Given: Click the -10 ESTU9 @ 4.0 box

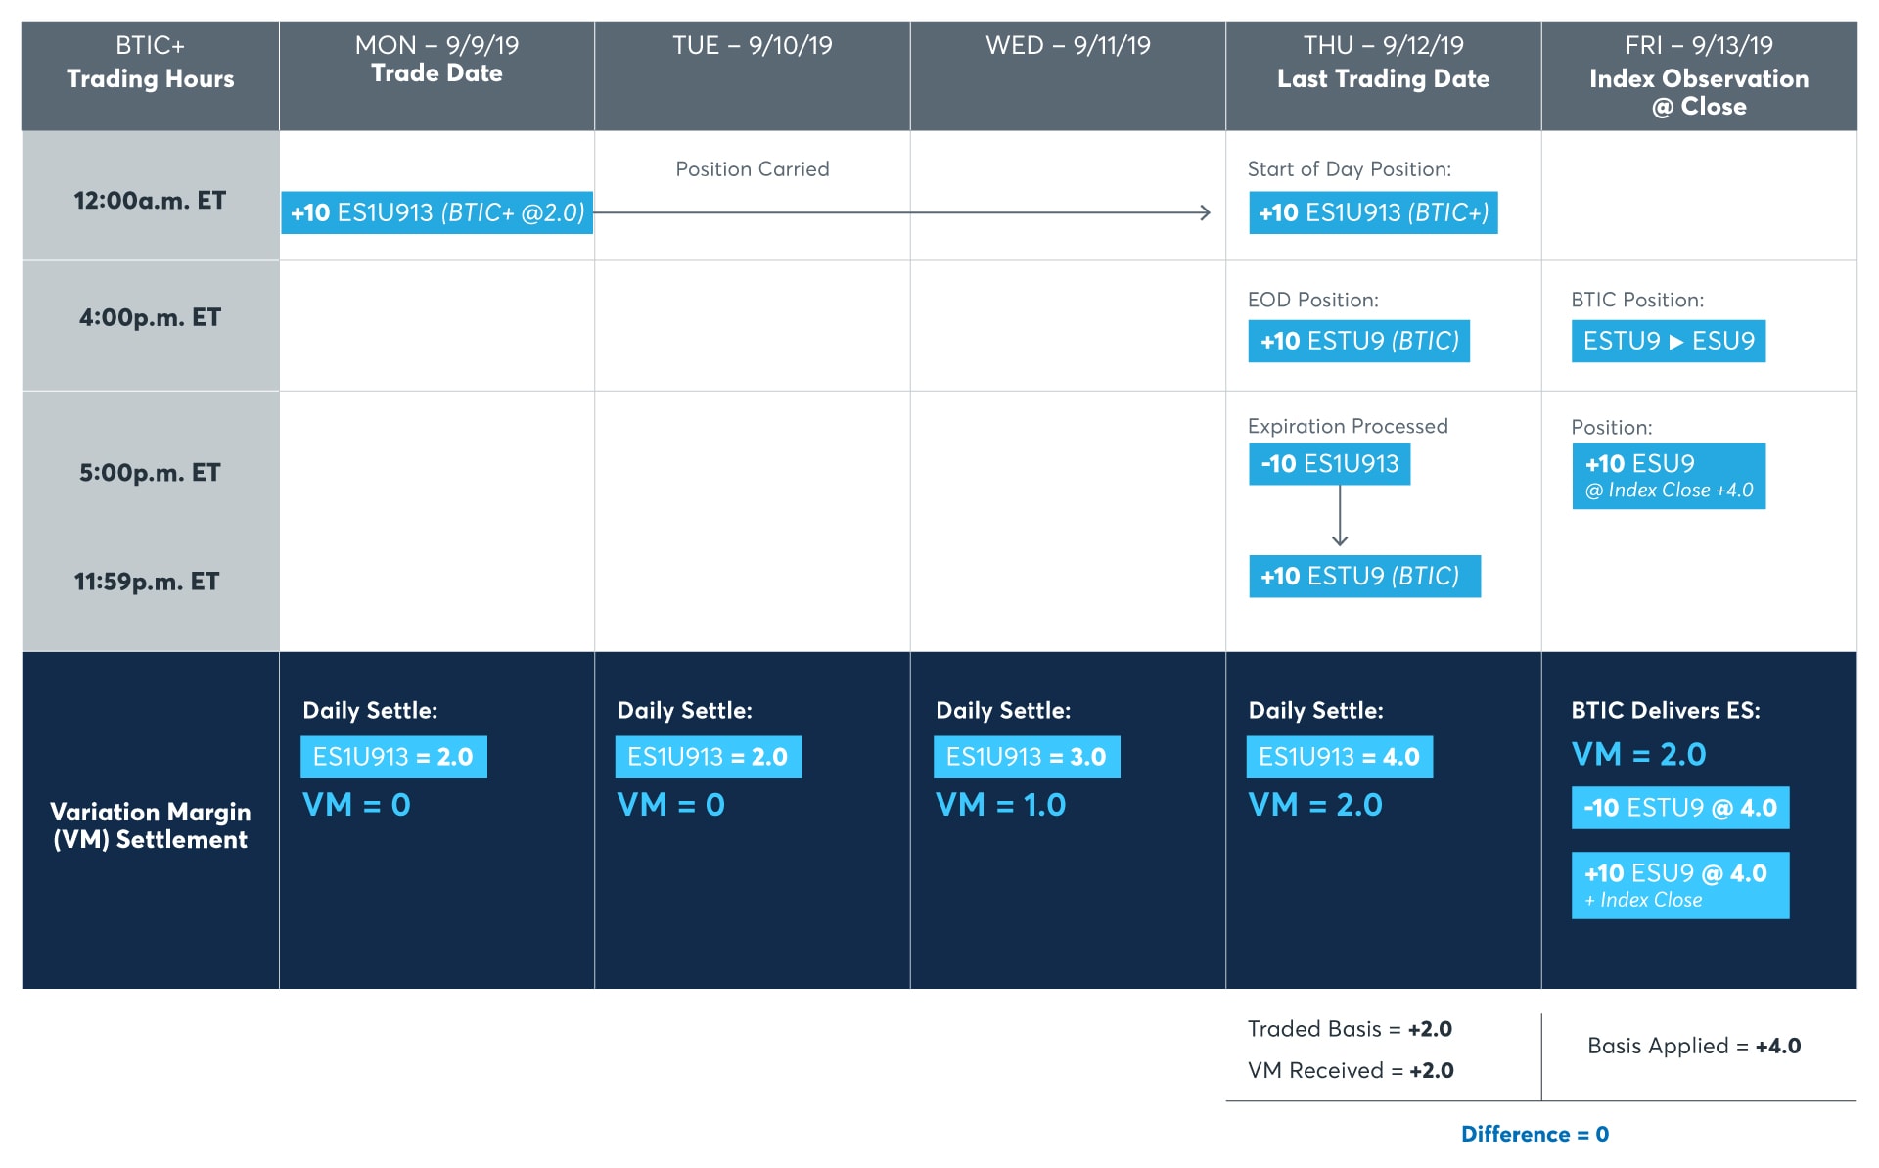Looking at the screenshot, I should [x=1679, y=808].
